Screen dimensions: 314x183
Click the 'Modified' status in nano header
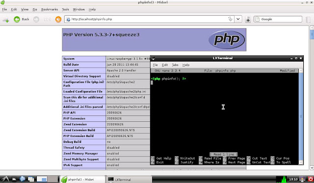[x=288, y=71]
